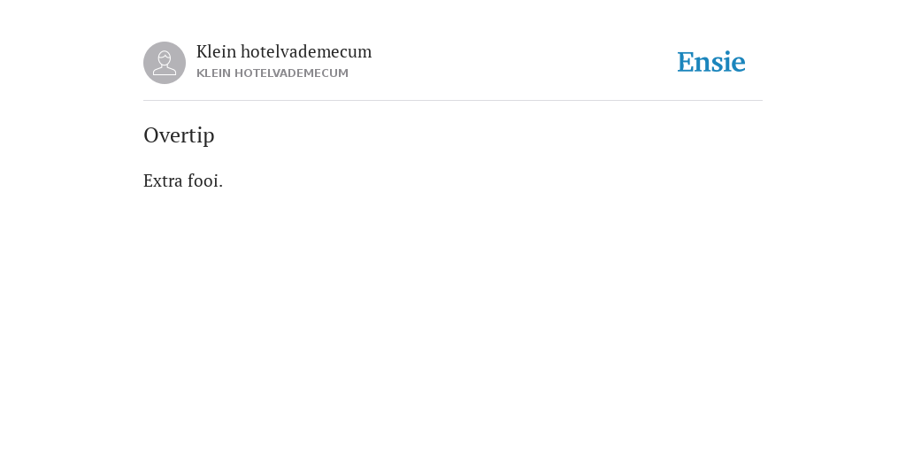
Task: Click the word 'Klein' in the author title
Action: coord(216,51)
